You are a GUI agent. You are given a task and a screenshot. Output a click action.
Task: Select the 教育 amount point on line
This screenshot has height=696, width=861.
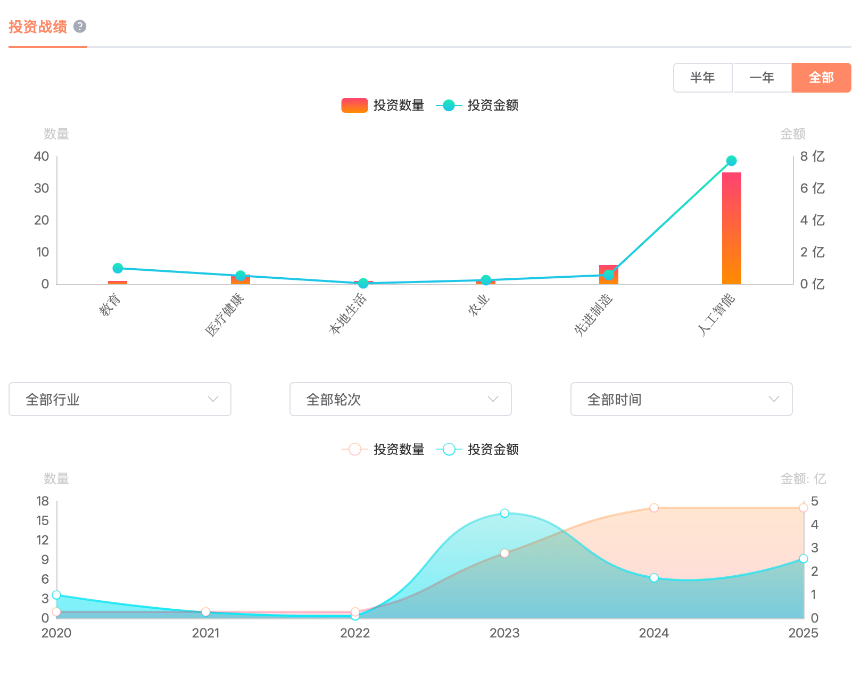tap(118, 268)
